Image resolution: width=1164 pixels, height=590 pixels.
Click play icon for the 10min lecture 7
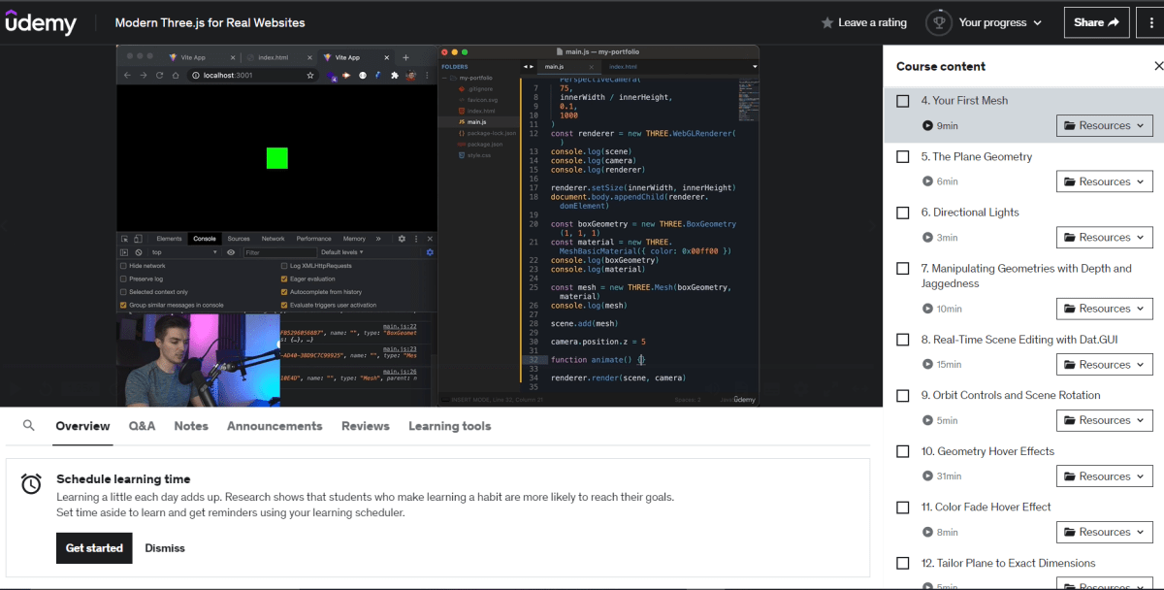pos(927,309)
